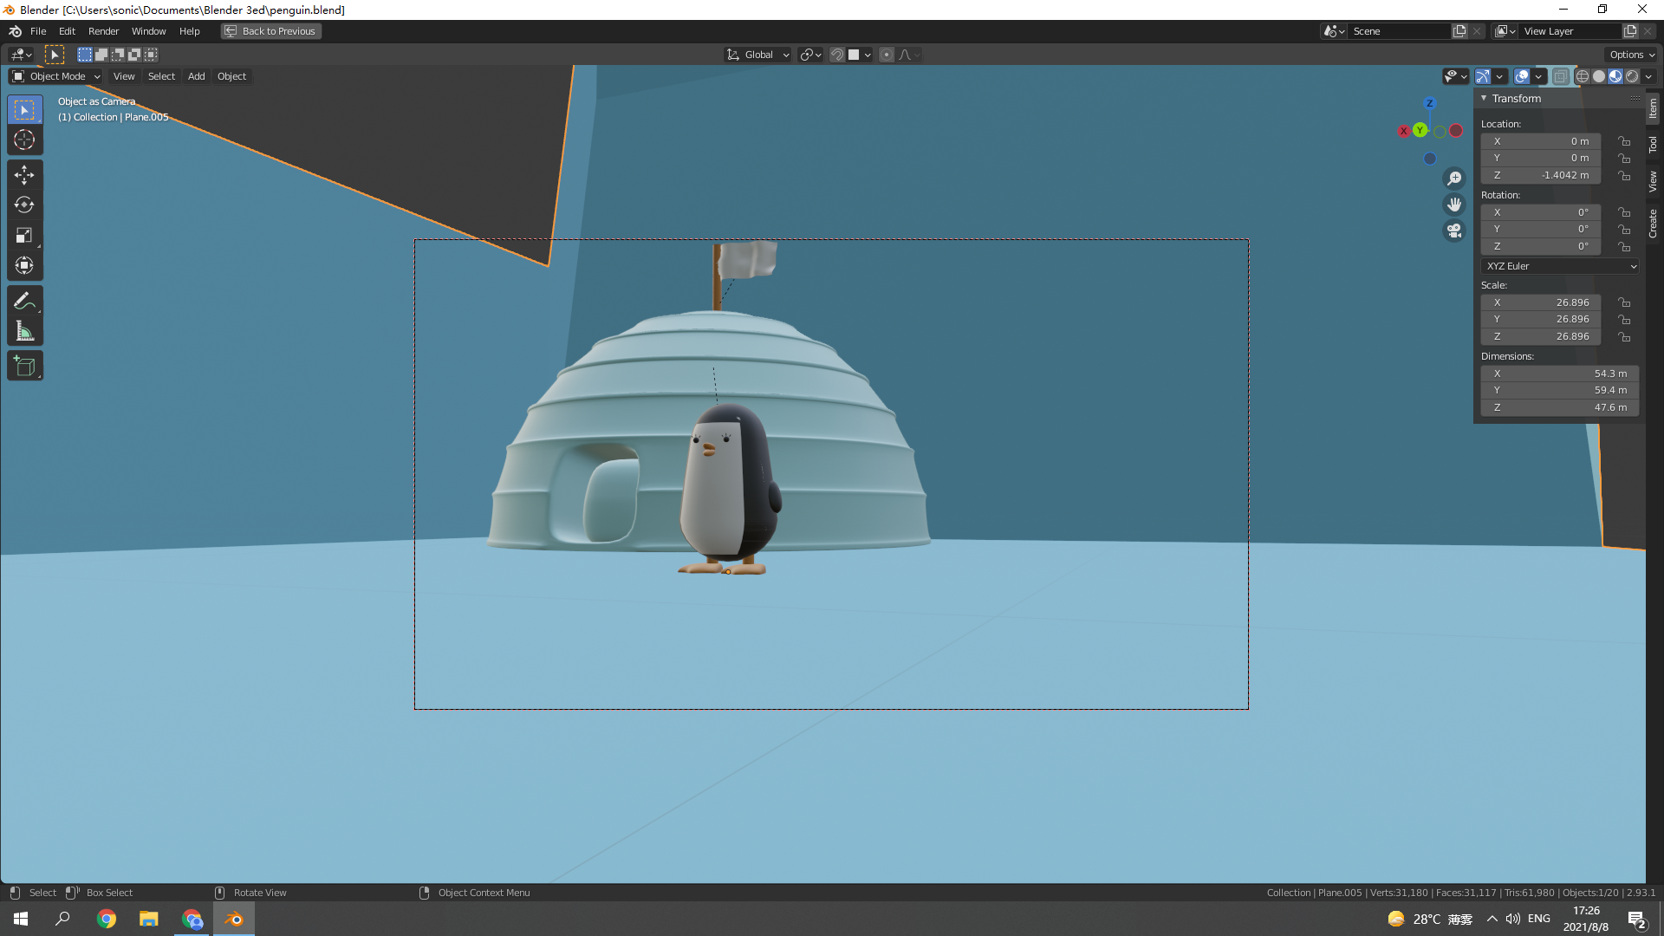
Task: Open the Options dropdown button
Action: (1632, 55)
